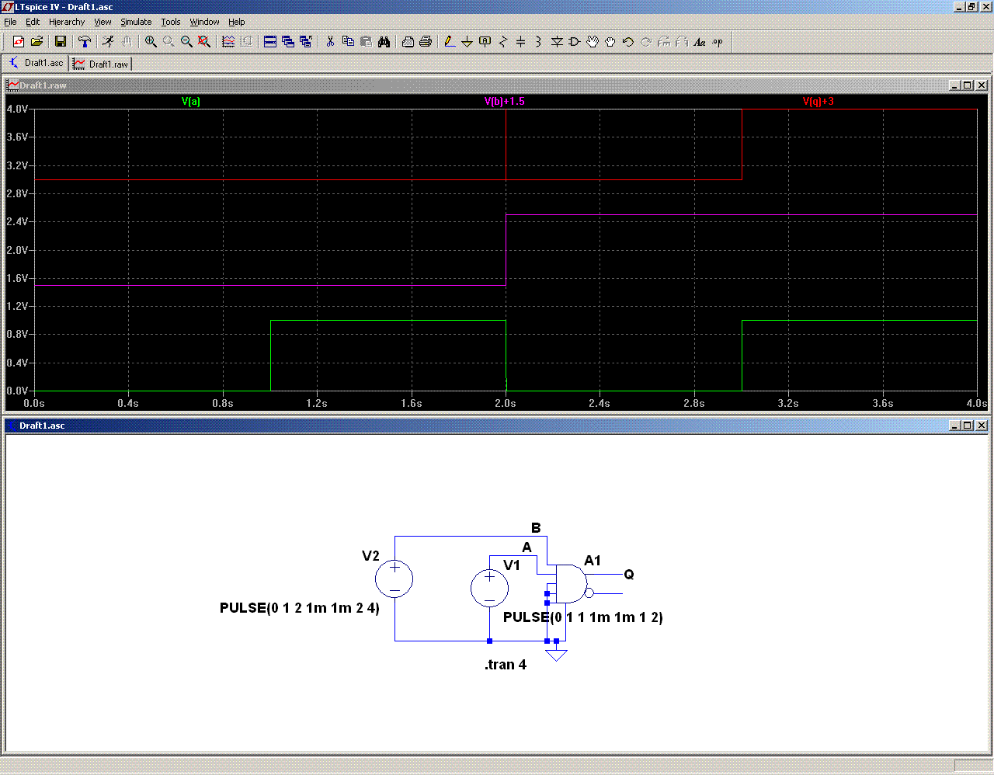Print using the printer icon
Viewport: 994px width, 775px height.
pyautogui.click(x=426, y=42)
